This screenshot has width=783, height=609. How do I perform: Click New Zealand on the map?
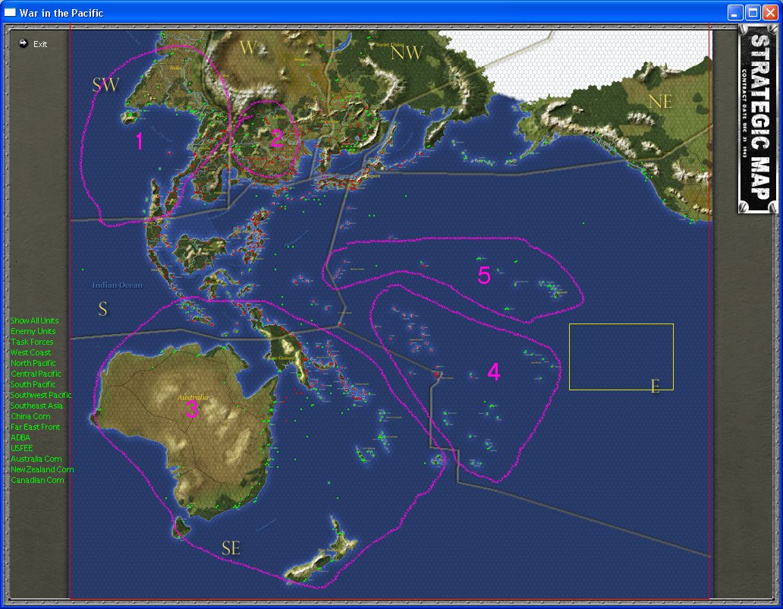pos(327,550)
